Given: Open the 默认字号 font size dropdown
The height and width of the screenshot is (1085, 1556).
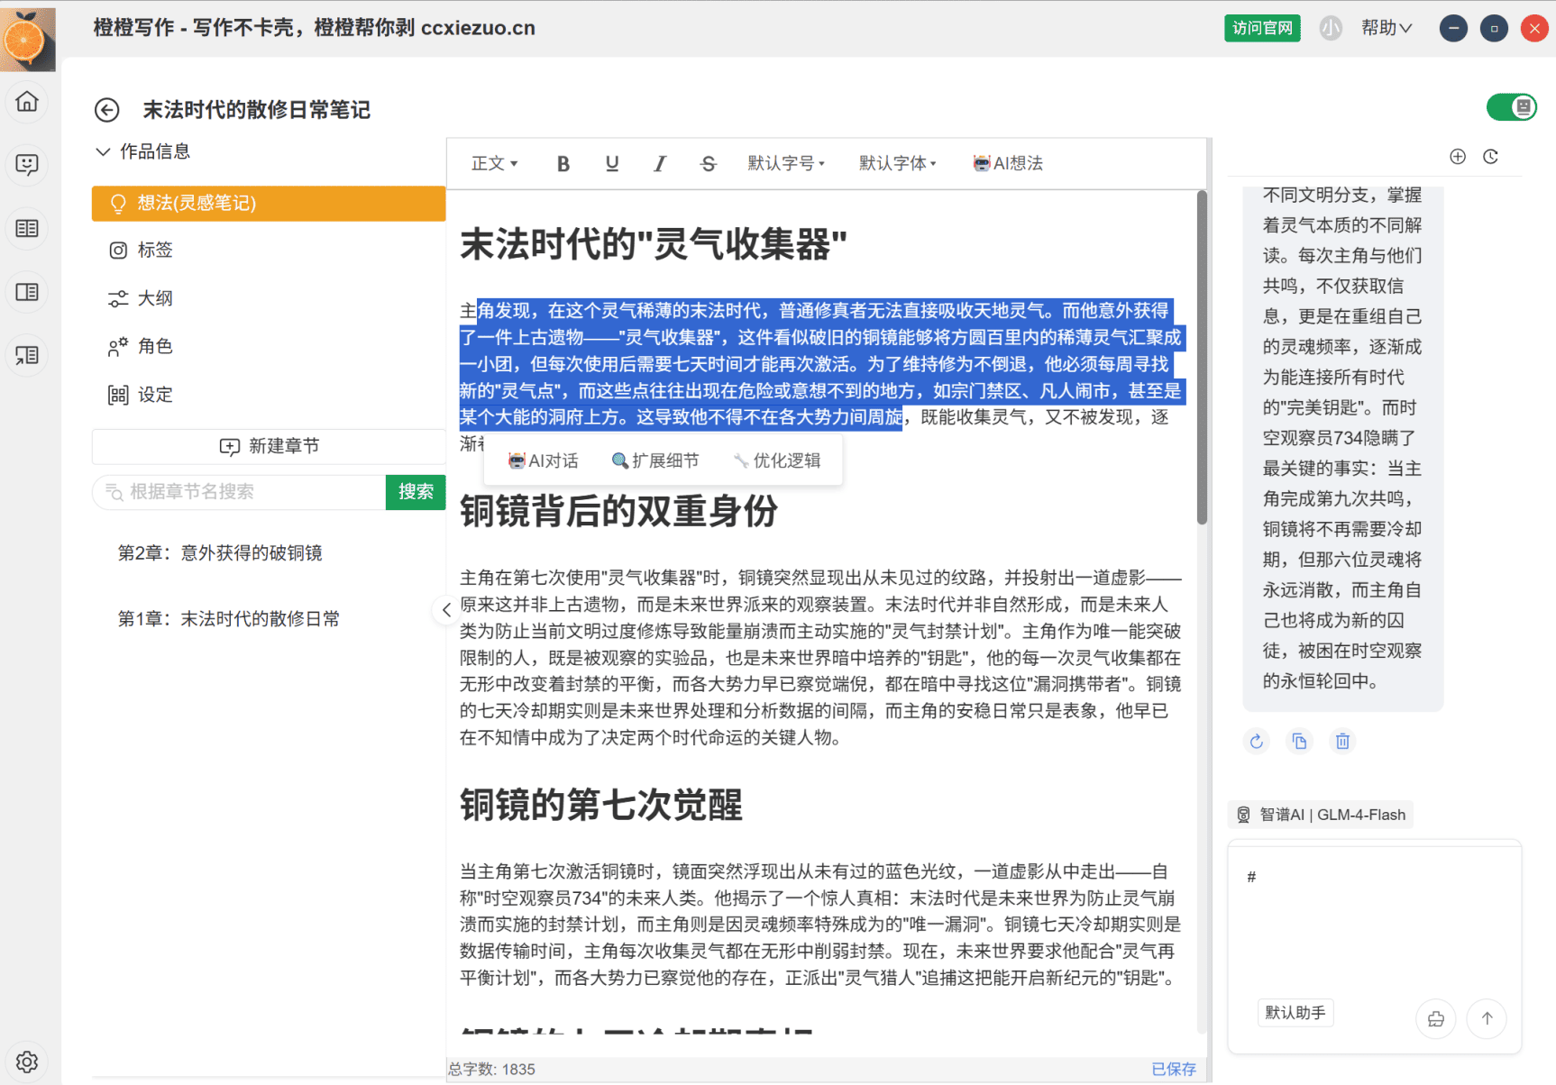Looking at the screenshot, I should [785, 163].
